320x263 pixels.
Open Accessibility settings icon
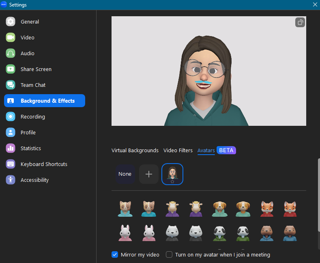[11, 180]
